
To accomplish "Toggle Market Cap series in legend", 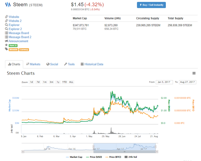I will (74, 157).
